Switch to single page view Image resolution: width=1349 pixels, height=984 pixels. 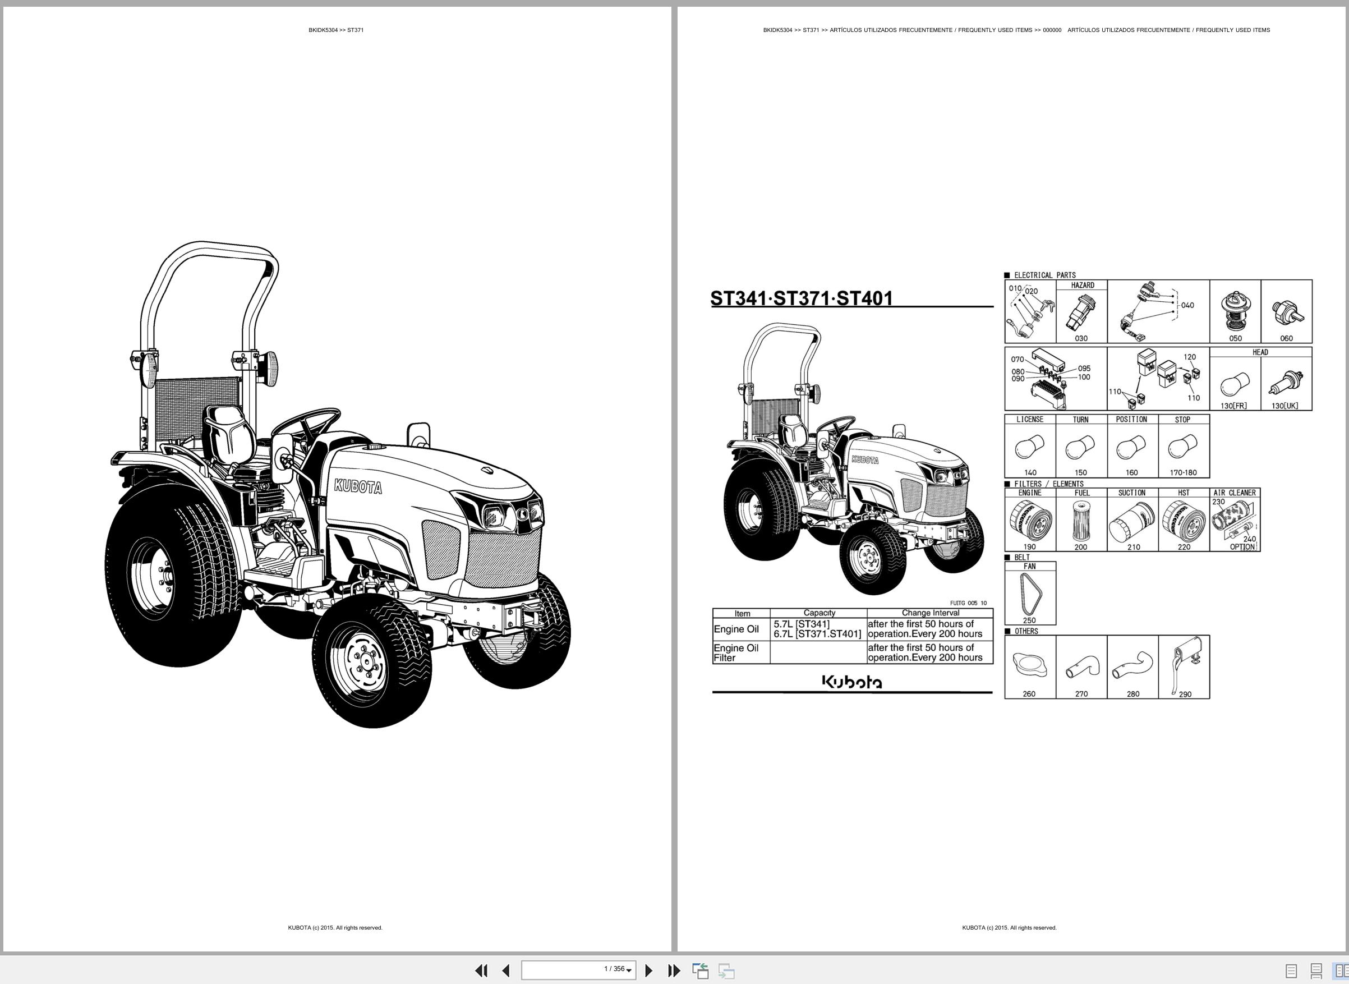click(1291, 972)
